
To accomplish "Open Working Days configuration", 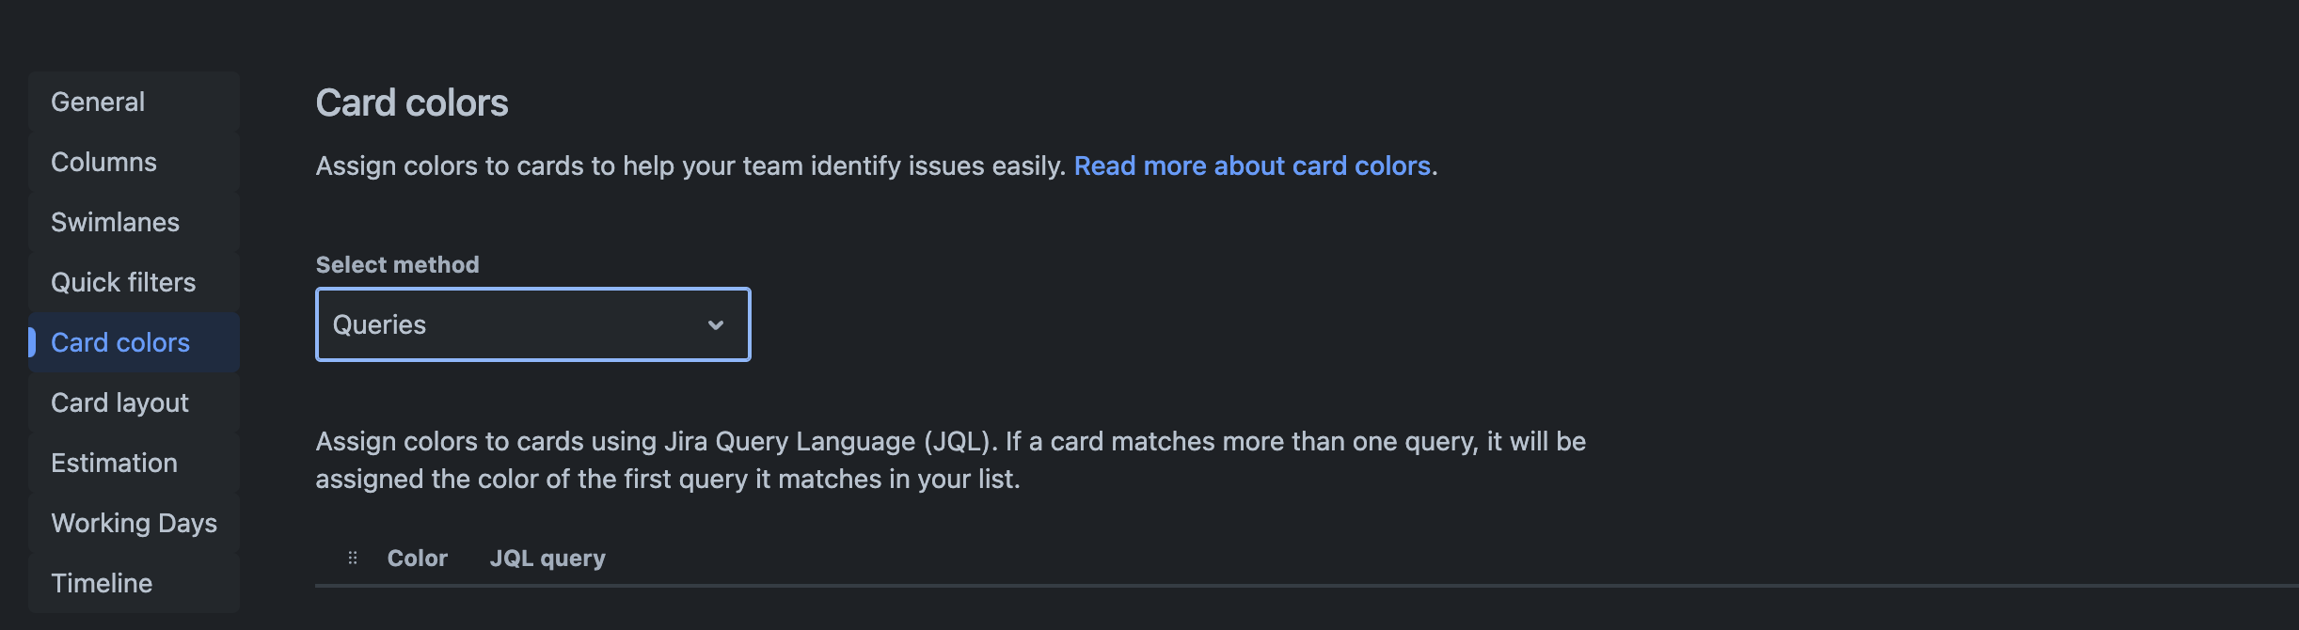I will click(x=133, y=523).
